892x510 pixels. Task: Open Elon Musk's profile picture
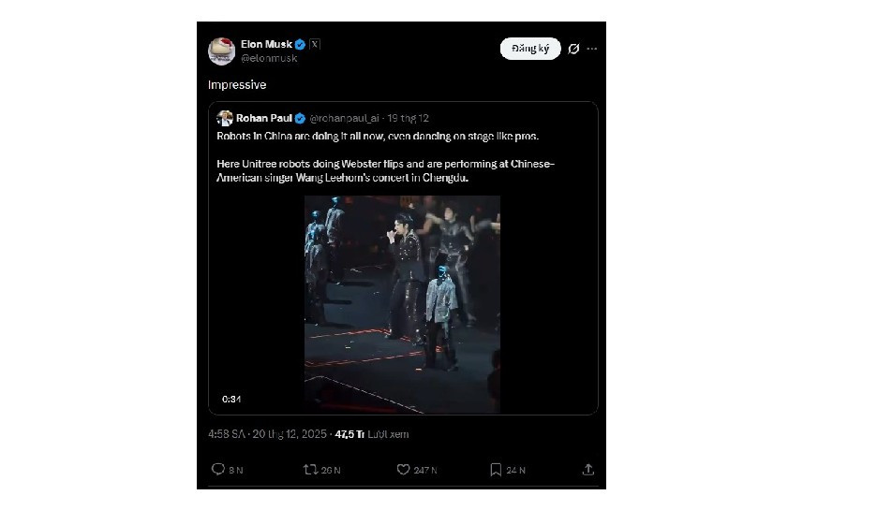(x=221, y=51)
